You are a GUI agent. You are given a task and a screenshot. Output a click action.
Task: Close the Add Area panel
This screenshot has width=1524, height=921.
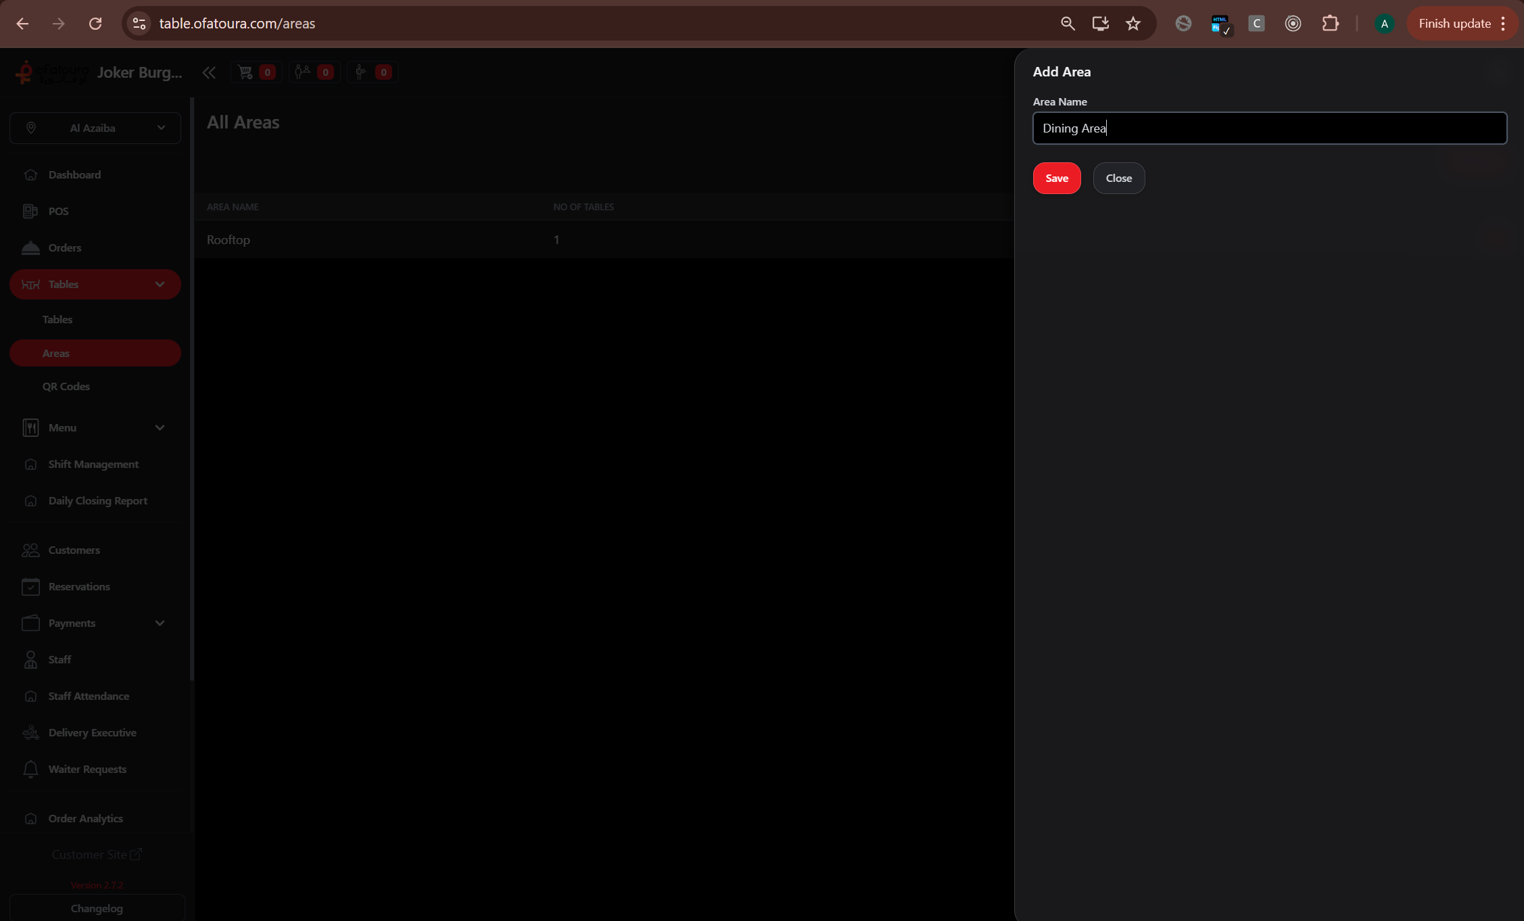click(x=1118, y=178)
